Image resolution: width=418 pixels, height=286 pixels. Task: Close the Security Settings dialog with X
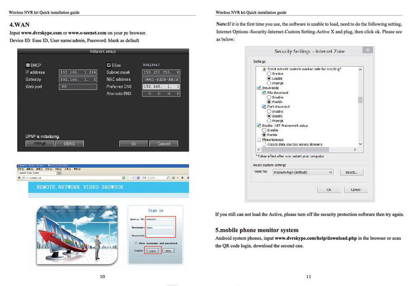(367, 51)
